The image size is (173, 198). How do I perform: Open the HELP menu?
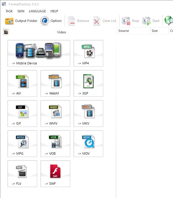coord(54,11)
